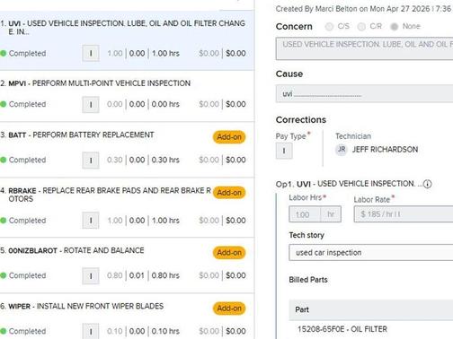Select the None concern radio button
Viewport: 453px width, 339px height.
[395, 27]
